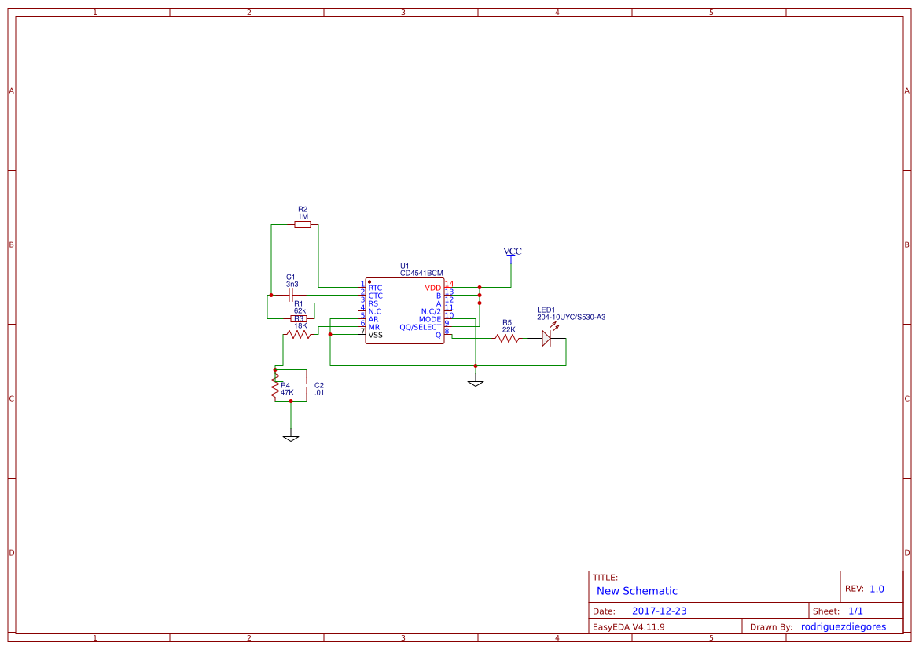Click the 'N.C/2' pin label
This screenshot has width=919, height=650.
[431, 311]
